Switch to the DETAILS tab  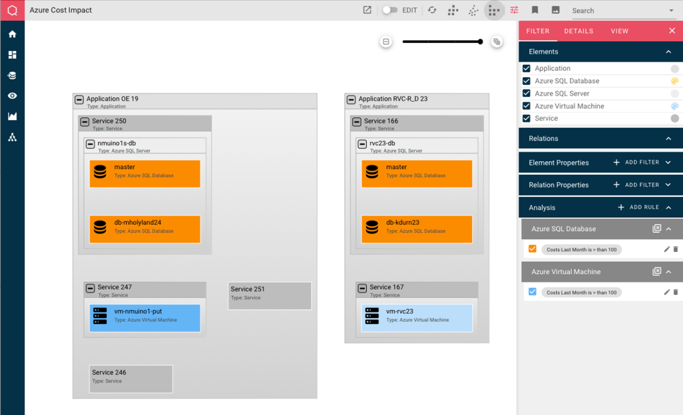578,31
